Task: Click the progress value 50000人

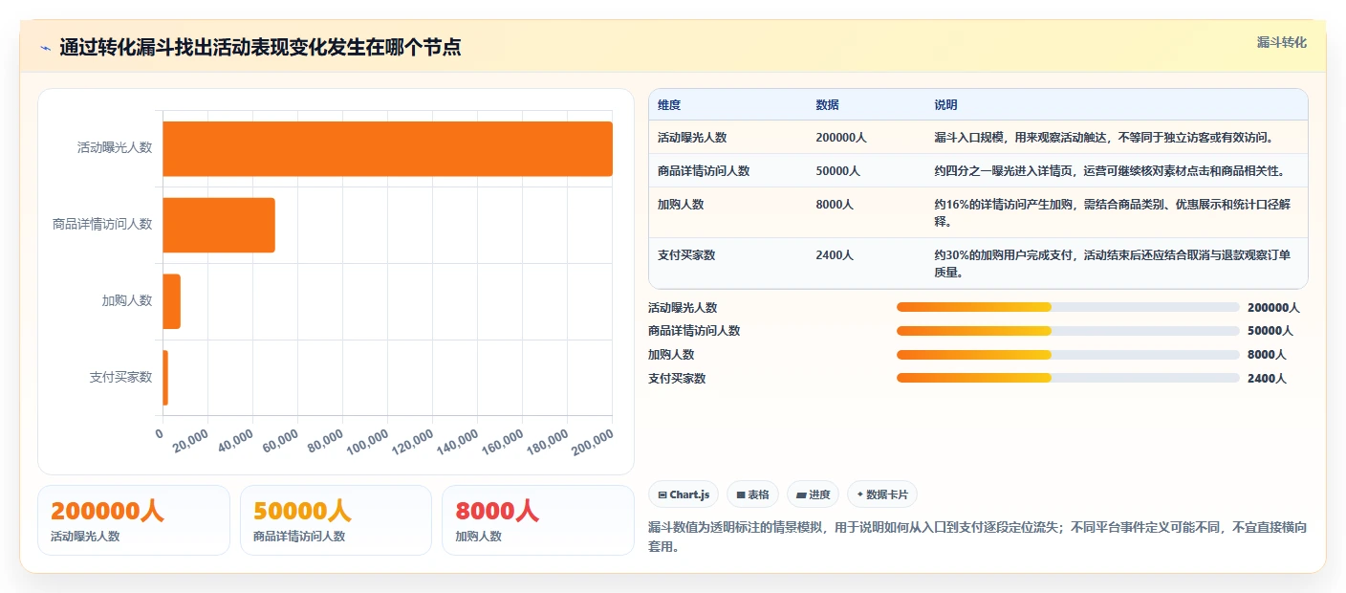Action: pyautogui.click(x=1270, y=331)
